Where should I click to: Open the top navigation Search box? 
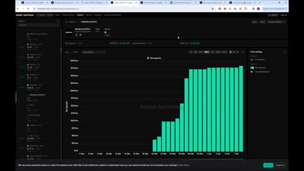(45, 15)
